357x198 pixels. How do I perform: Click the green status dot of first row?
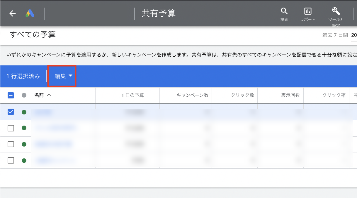[24, 112]
